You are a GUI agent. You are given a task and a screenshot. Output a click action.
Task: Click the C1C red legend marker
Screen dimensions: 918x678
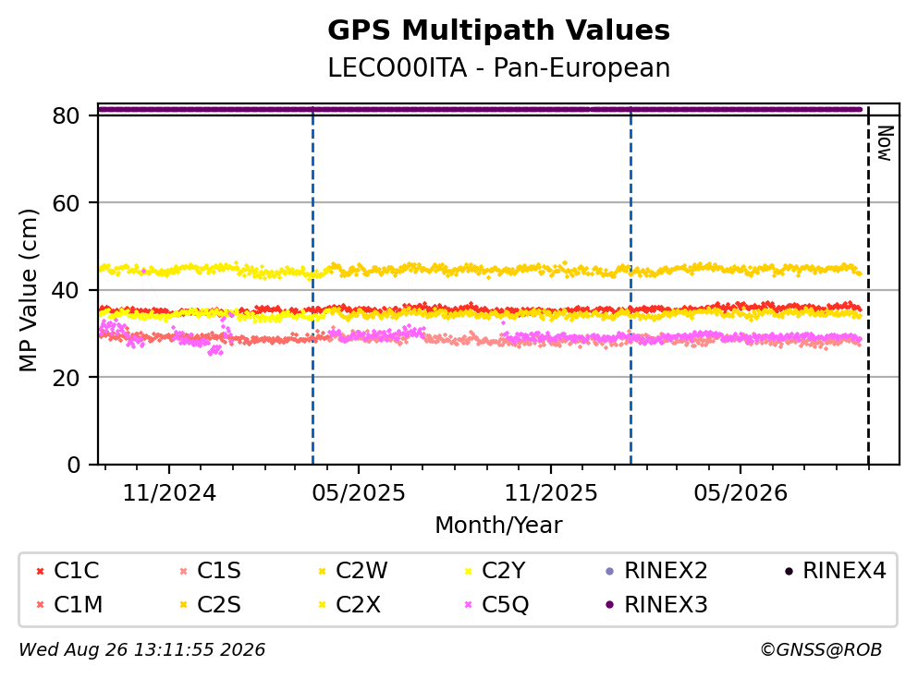point(40,572)
